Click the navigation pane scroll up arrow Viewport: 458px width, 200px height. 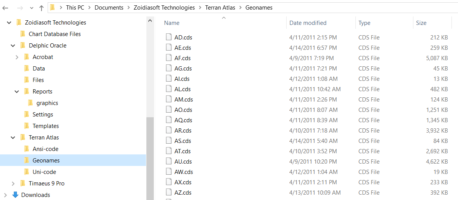point(150,21)
